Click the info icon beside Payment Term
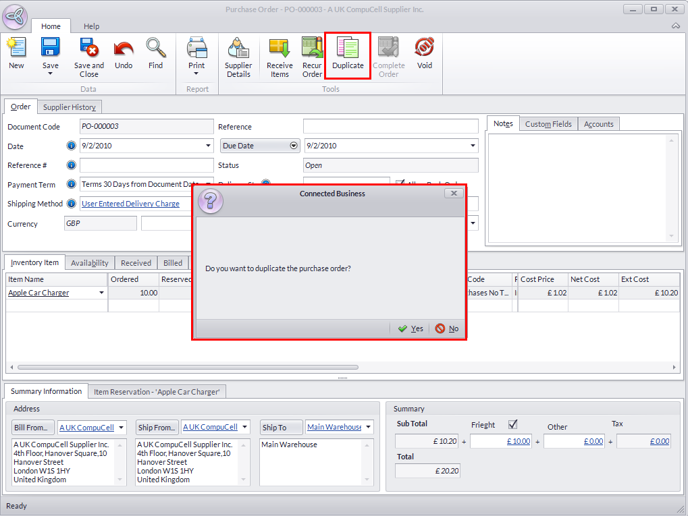 pyautogui.click(x=72, y=184)
